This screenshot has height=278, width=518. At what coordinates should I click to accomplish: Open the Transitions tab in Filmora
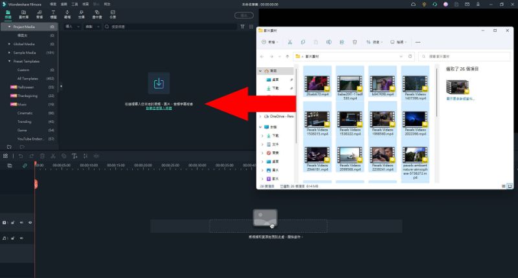tap(67, 14)
